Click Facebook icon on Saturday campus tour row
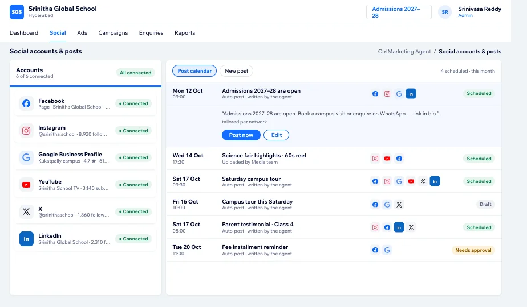This screenshot has width=527, height=307. [x=375, y=181]
